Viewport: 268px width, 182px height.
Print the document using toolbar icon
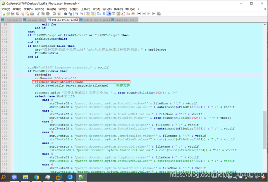[32, 14]
